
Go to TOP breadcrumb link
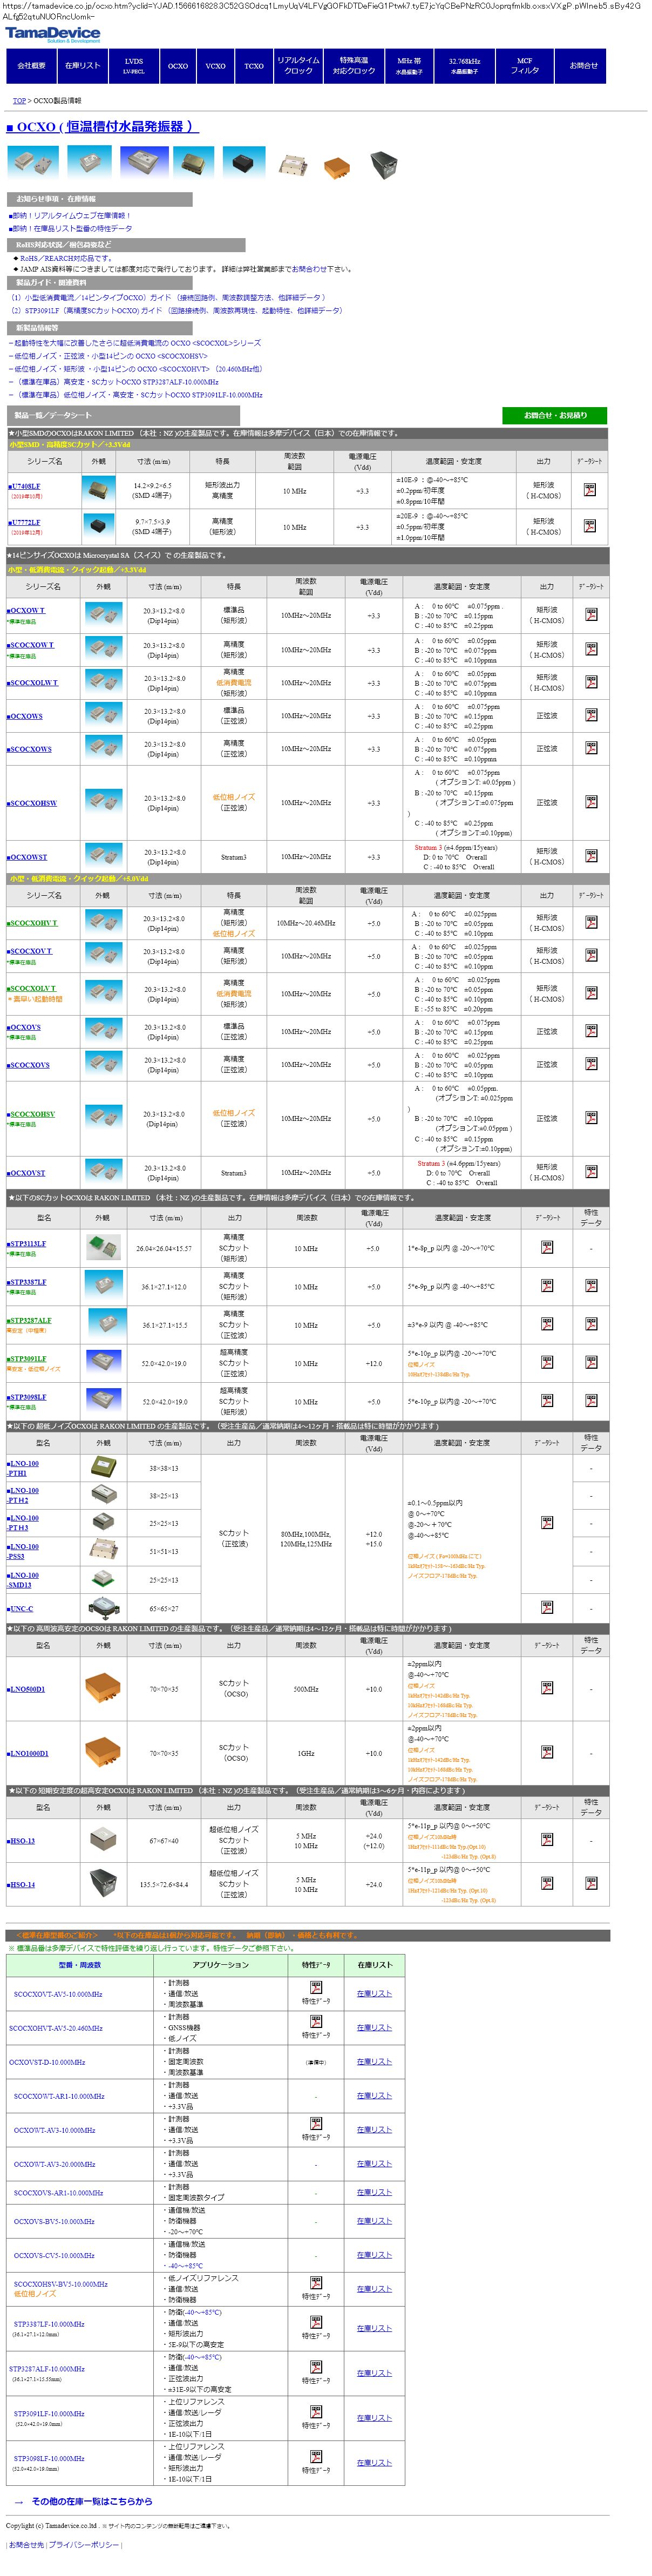pos(19,101)
